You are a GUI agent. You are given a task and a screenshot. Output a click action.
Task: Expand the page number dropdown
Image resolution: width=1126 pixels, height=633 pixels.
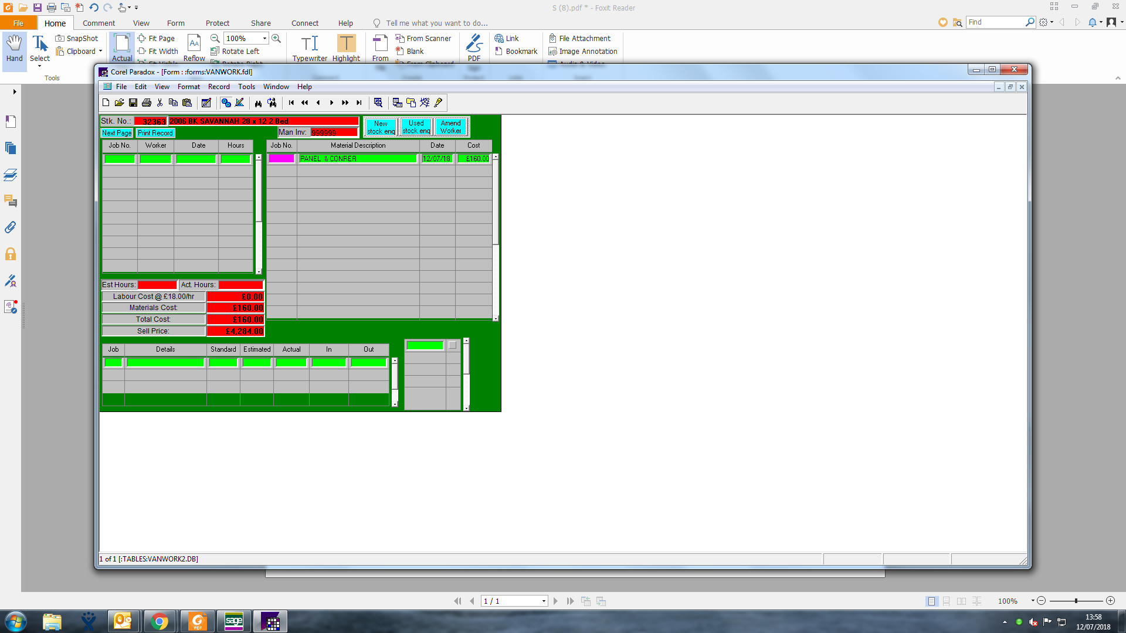[544, 601]
